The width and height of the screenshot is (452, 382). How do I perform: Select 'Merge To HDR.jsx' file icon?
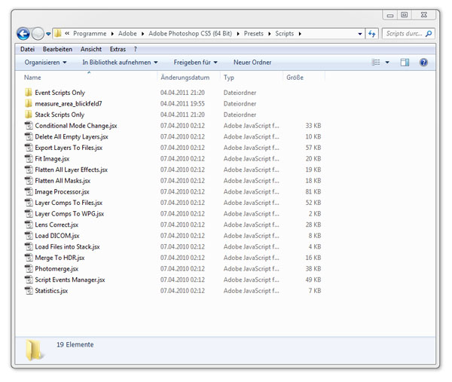(x=29, y=258)
